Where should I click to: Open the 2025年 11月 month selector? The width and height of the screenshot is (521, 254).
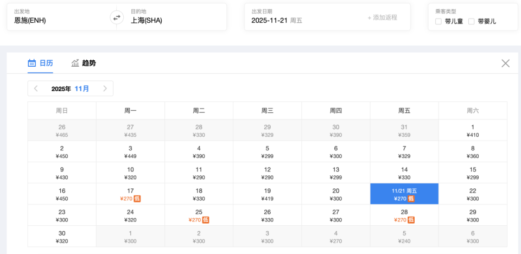coord(71,88)
